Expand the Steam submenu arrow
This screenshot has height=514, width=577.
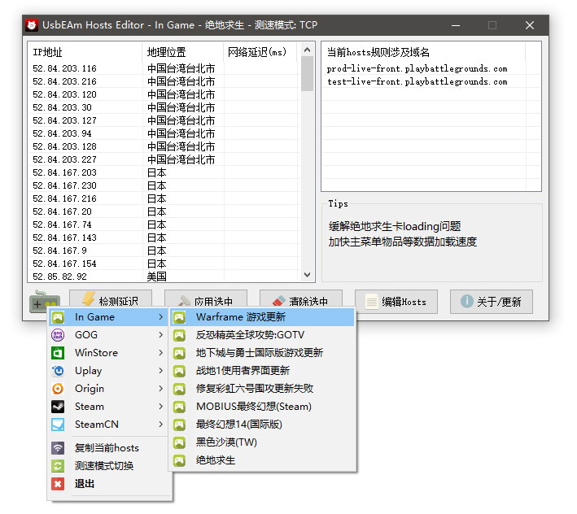[161, 407]
